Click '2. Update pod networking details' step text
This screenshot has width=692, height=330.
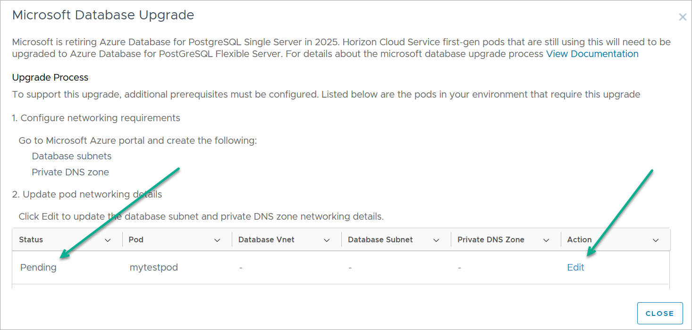point(87,194)
